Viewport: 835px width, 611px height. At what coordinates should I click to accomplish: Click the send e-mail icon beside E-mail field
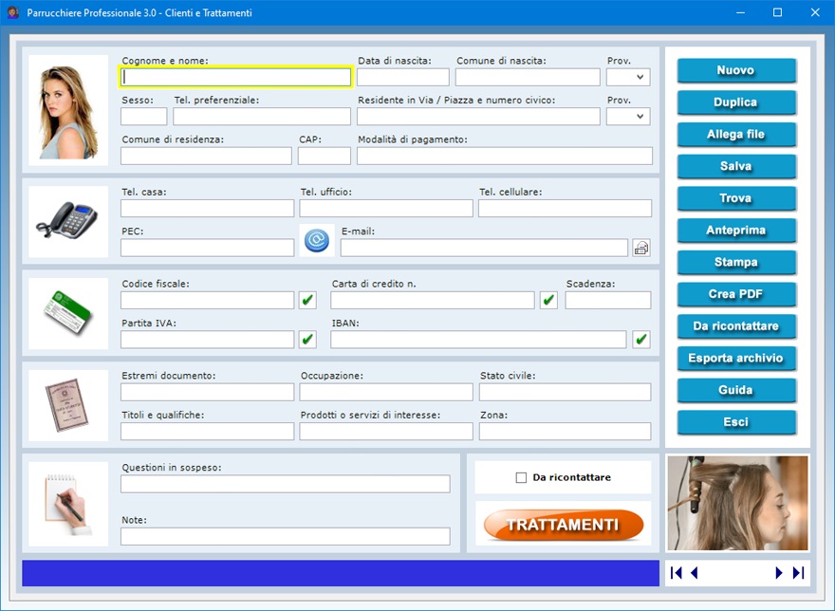[x=641, y=248]
